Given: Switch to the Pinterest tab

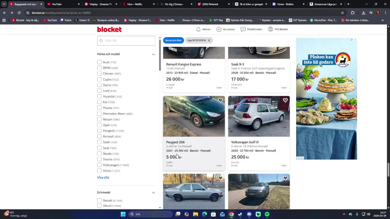Looking at the screenshot, I should coord(214,4).
